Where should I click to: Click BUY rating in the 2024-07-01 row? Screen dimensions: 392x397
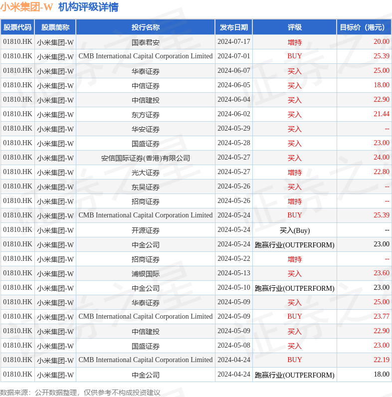tap(295, 56)
